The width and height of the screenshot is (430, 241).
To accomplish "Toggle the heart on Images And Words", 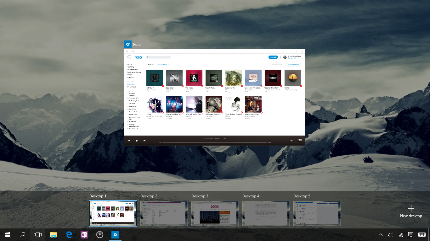I will (261, 112).
